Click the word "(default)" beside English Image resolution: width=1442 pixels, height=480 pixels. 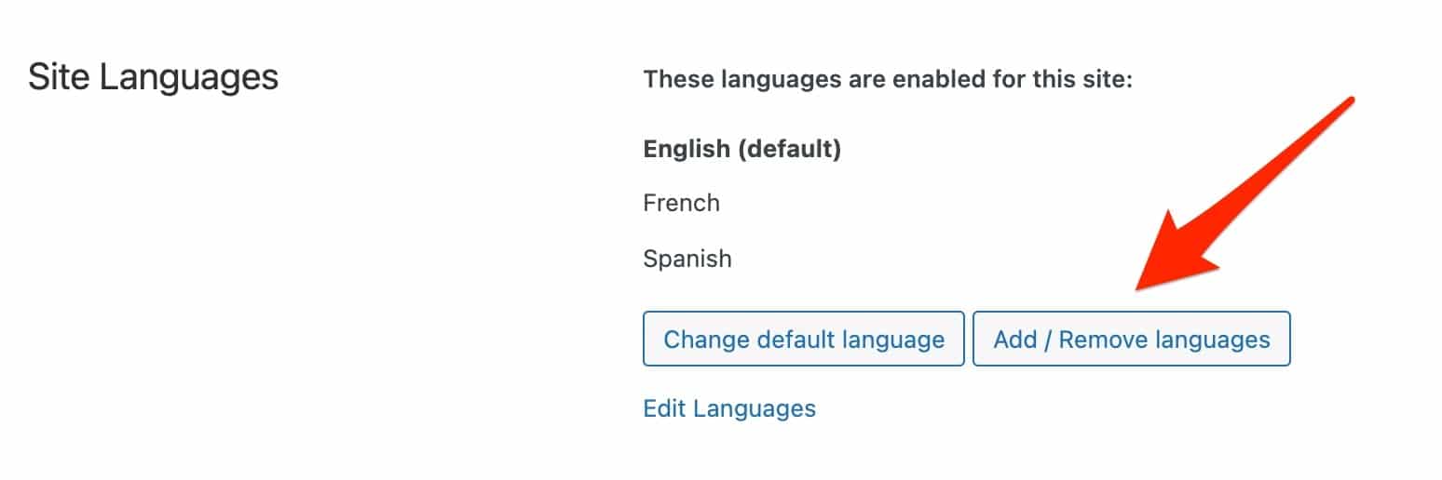[790, 149]
